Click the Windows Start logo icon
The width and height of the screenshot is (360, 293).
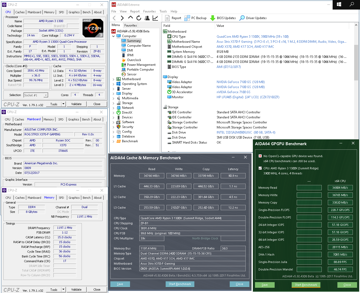tap(339, 5)
